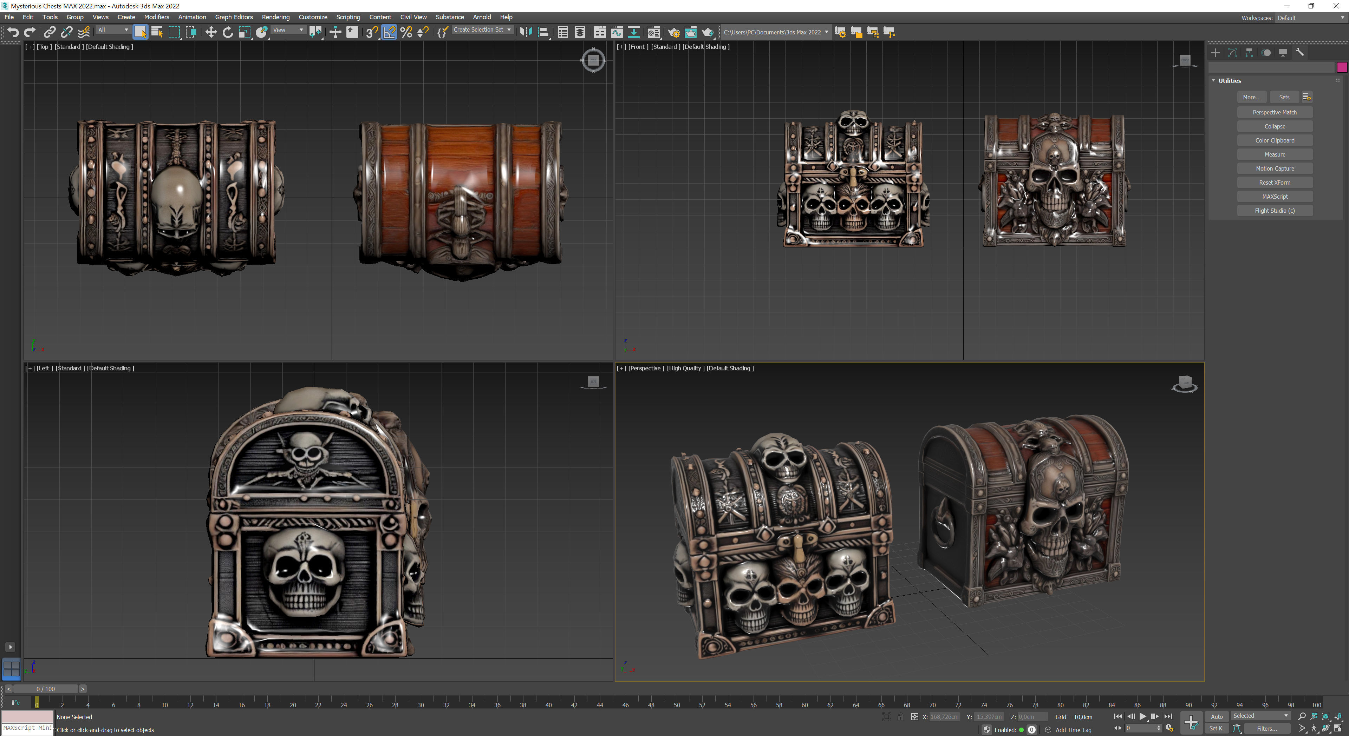Click the Select and Place tool
Viewport: 1349px width, 736px height.
point(262,32)
